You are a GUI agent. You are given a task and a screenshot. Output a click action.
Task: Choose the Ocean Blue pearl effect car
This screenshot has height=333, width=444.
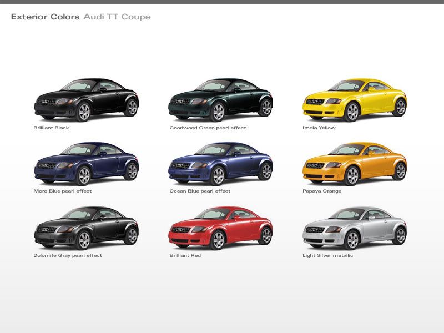pos(220,163)
